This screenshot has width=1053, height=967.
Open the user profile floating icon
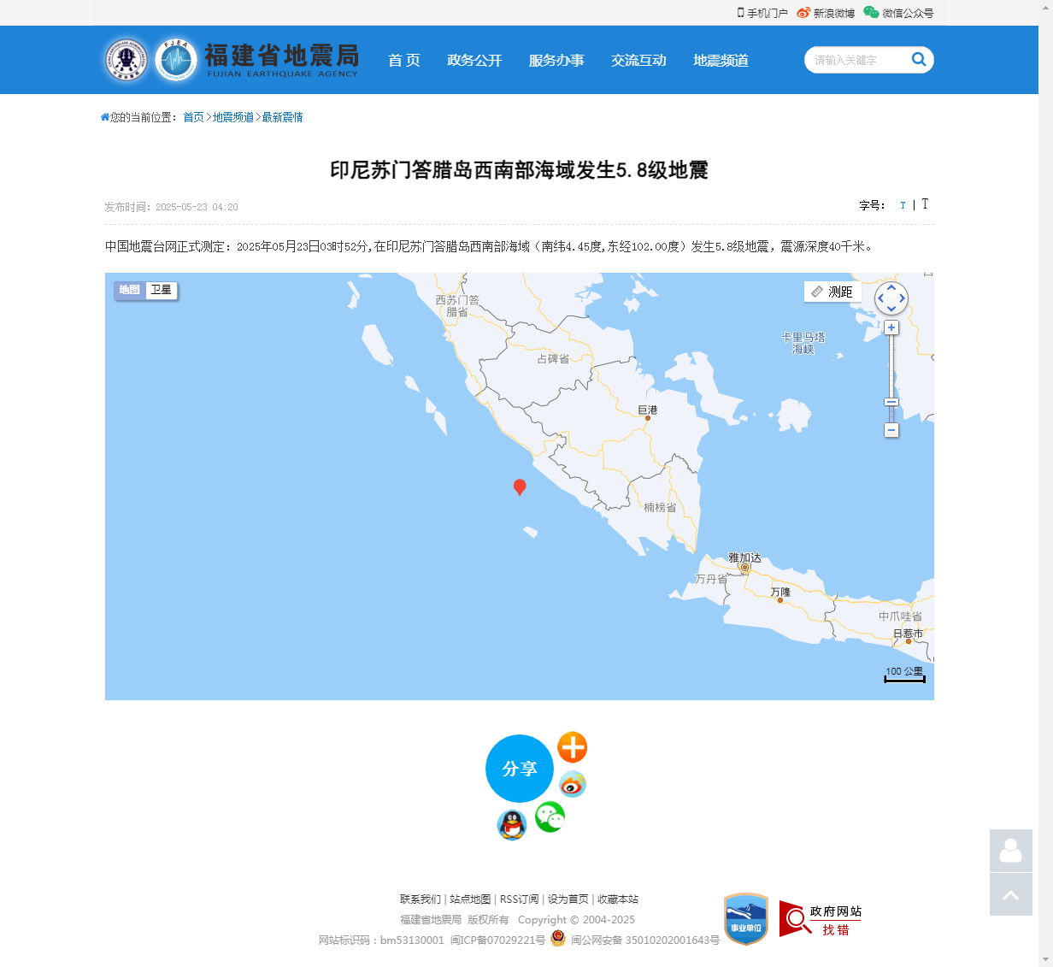coord(1010,851)
